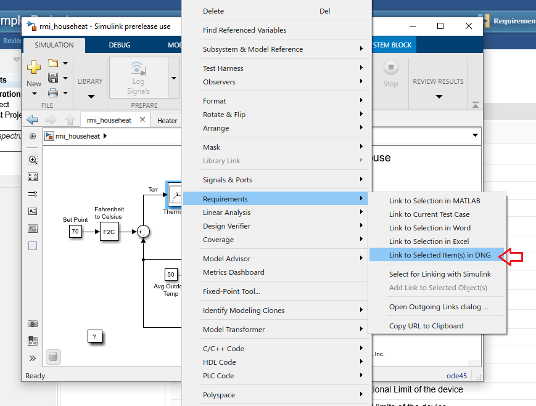The height and width of the screenshot is (406, 536).
Task: Choose Link to Selection in MATLAB
Action: 437,201
